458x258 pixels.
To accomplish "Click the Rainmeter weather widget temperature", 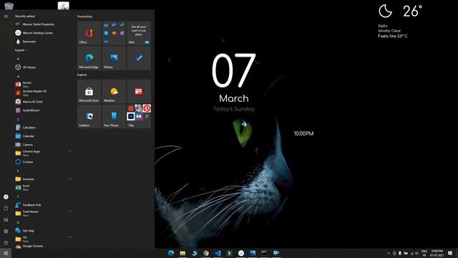I will (x=412, y=11).
